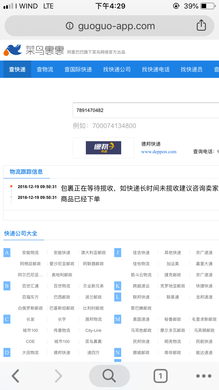Open 跨越速运 link
Screen dimensions: 219x390
tap(141, 286)
